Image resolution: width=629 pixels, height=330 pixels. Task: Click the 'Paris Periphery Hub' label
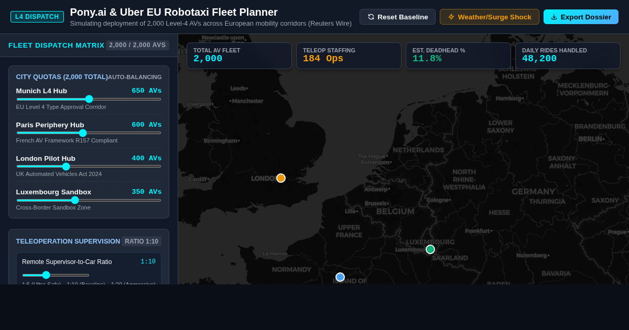click(x=50, y=125)
